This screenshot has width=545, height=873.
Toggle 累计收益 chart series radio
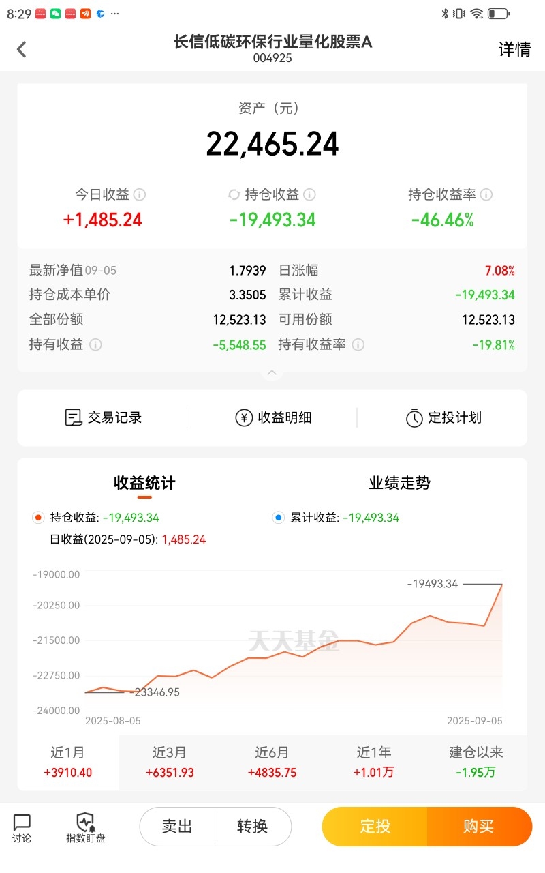pos(278,518)
